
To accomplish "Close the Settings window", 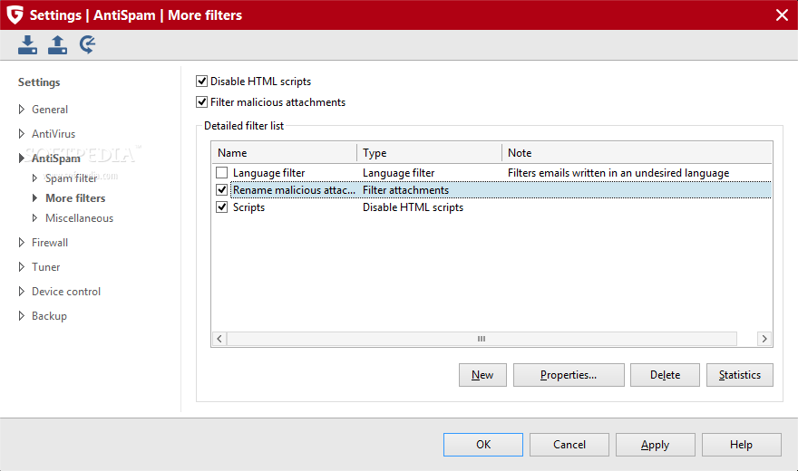I will (x=783, y=14).
